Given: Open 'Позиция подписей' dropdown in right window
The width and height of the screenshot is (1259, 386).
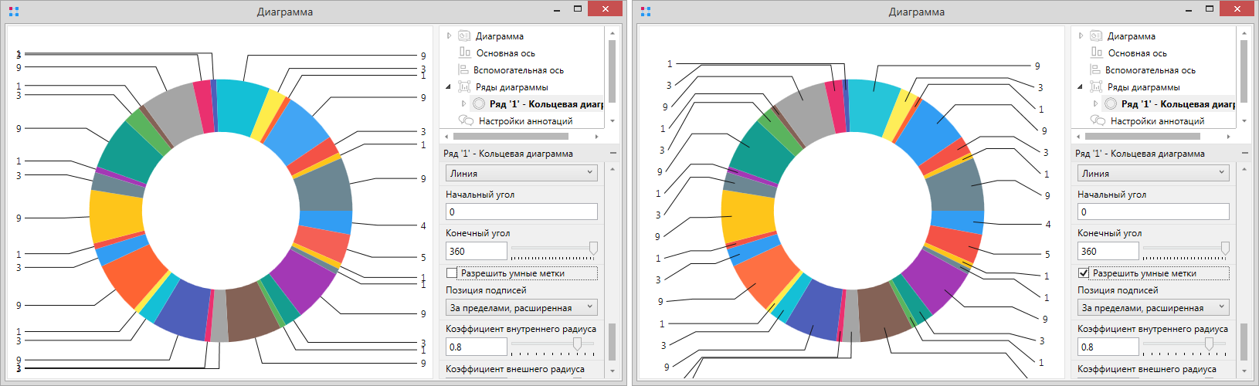Looking at the screenshot, I should click(1152, 307).
